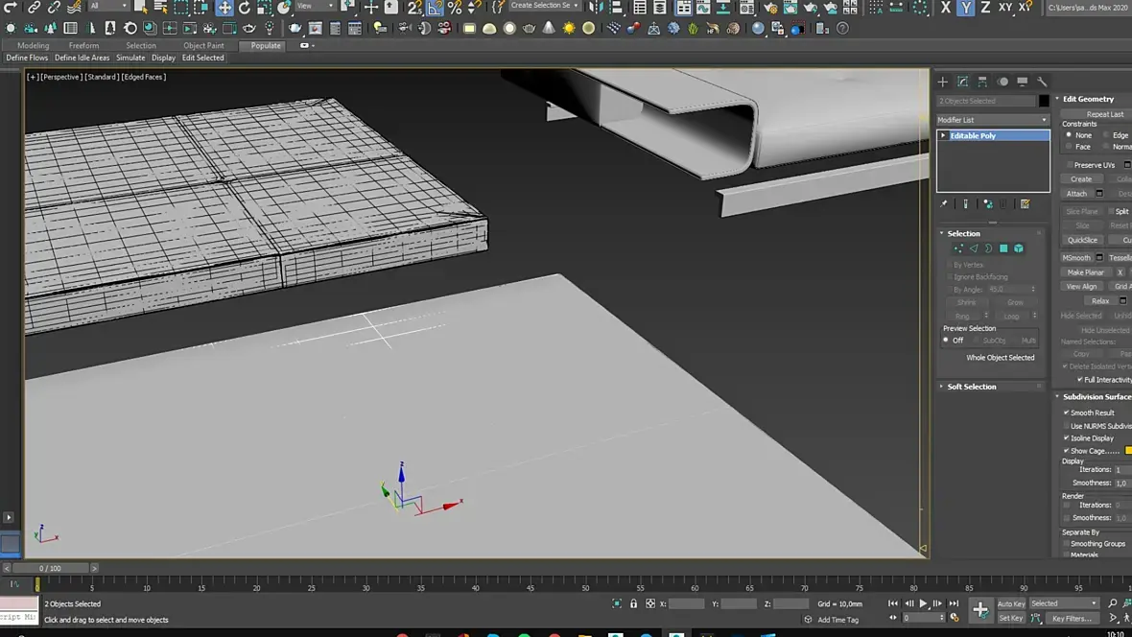Image resolution: width=1132 pixels, height=637 pixels.
Task: Open the Modifier List dropdown
Action: coord(993,120)
